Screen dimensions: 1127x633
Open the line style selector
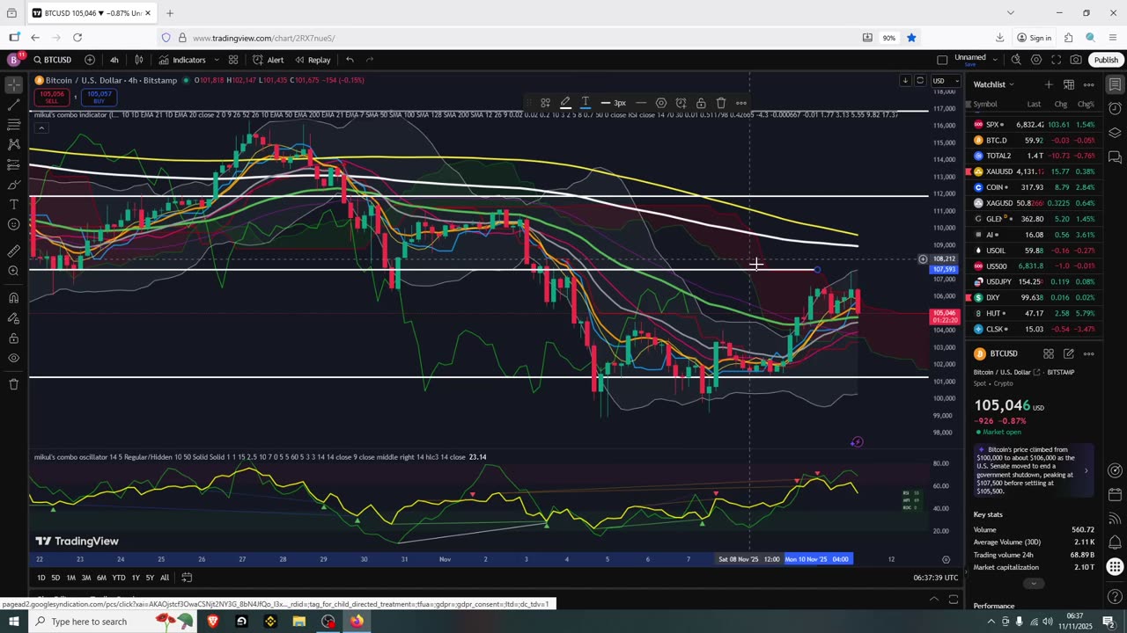tap(641, 103)
